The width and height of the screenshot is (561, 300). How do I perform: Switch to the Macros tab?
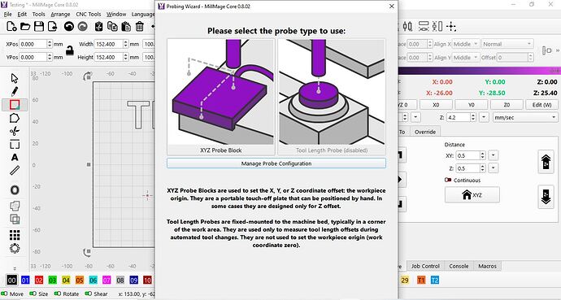coord(487,266)
